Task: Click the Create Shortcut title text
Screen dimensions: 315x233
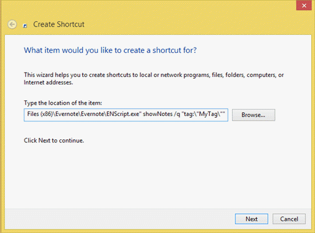Action: tap(59, 25)
